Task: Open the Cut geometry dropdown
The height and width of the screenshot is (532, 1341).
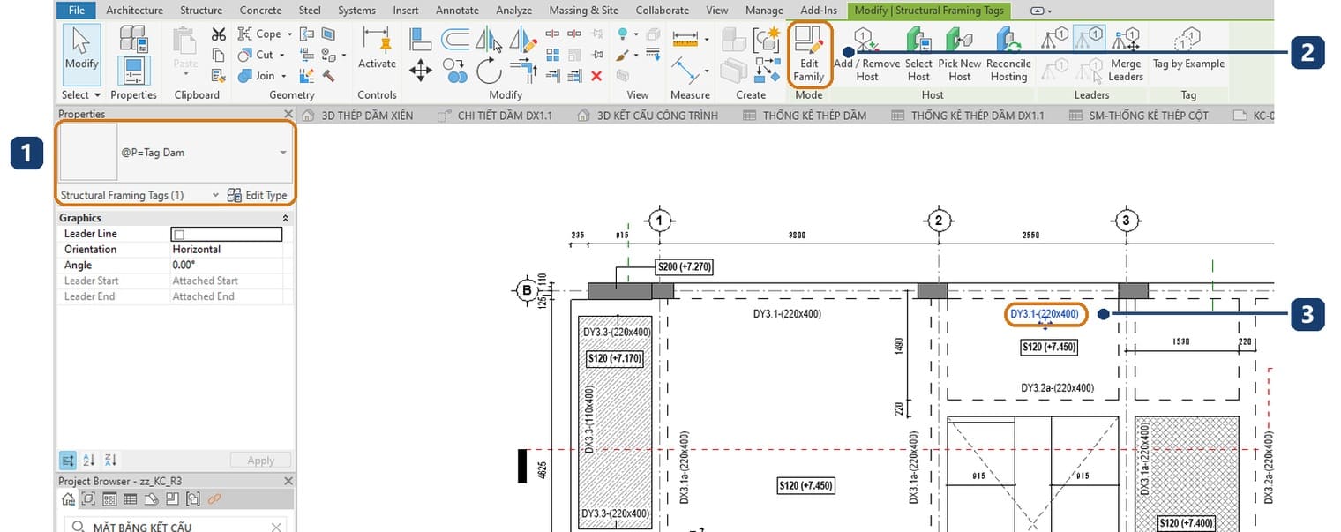Action: point(282,55)
